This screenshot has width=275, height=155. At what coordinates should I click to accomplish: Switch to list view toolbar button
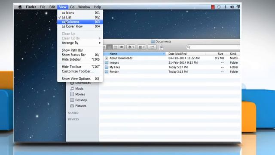109,47
